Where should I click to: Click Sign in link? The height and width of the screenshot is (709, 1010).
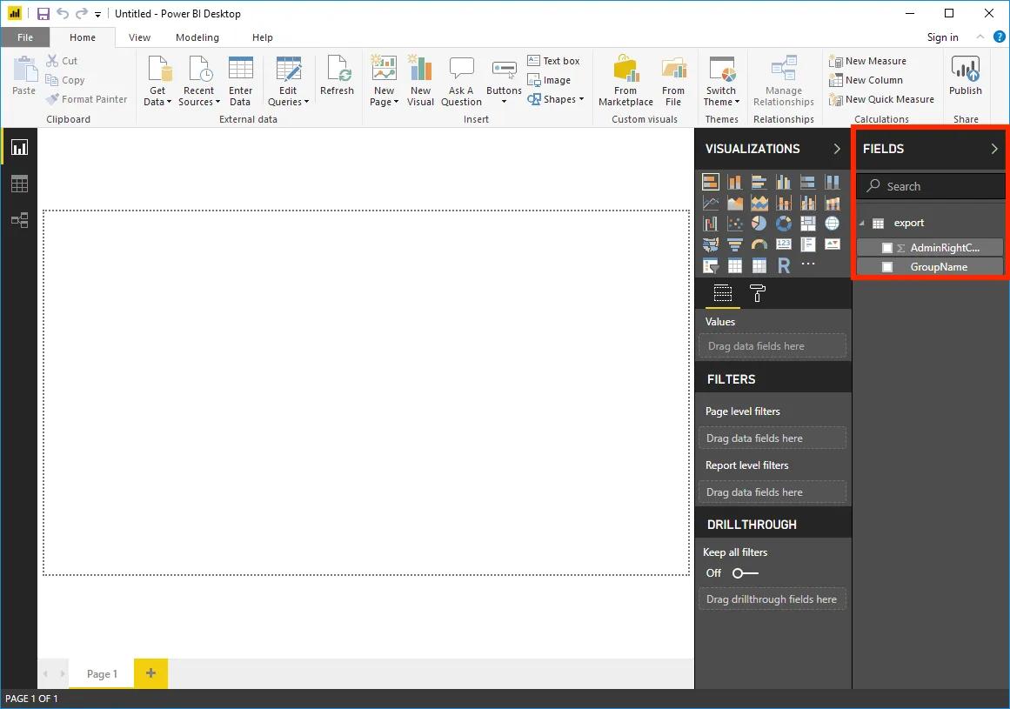pos(942,37)
